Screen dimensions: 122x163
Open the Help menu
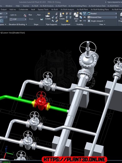18,6
